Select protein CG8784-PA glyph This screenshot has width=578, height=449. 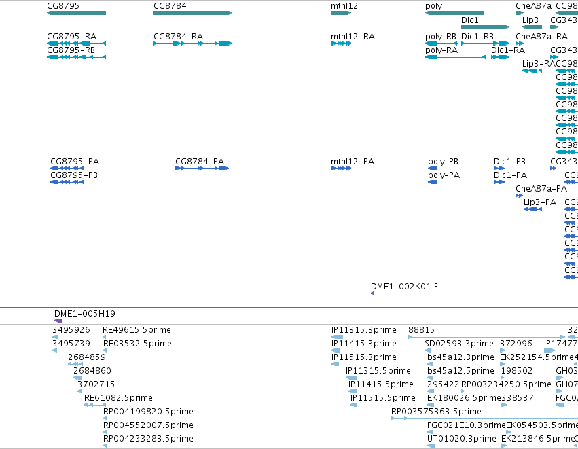tap(202, 168)
